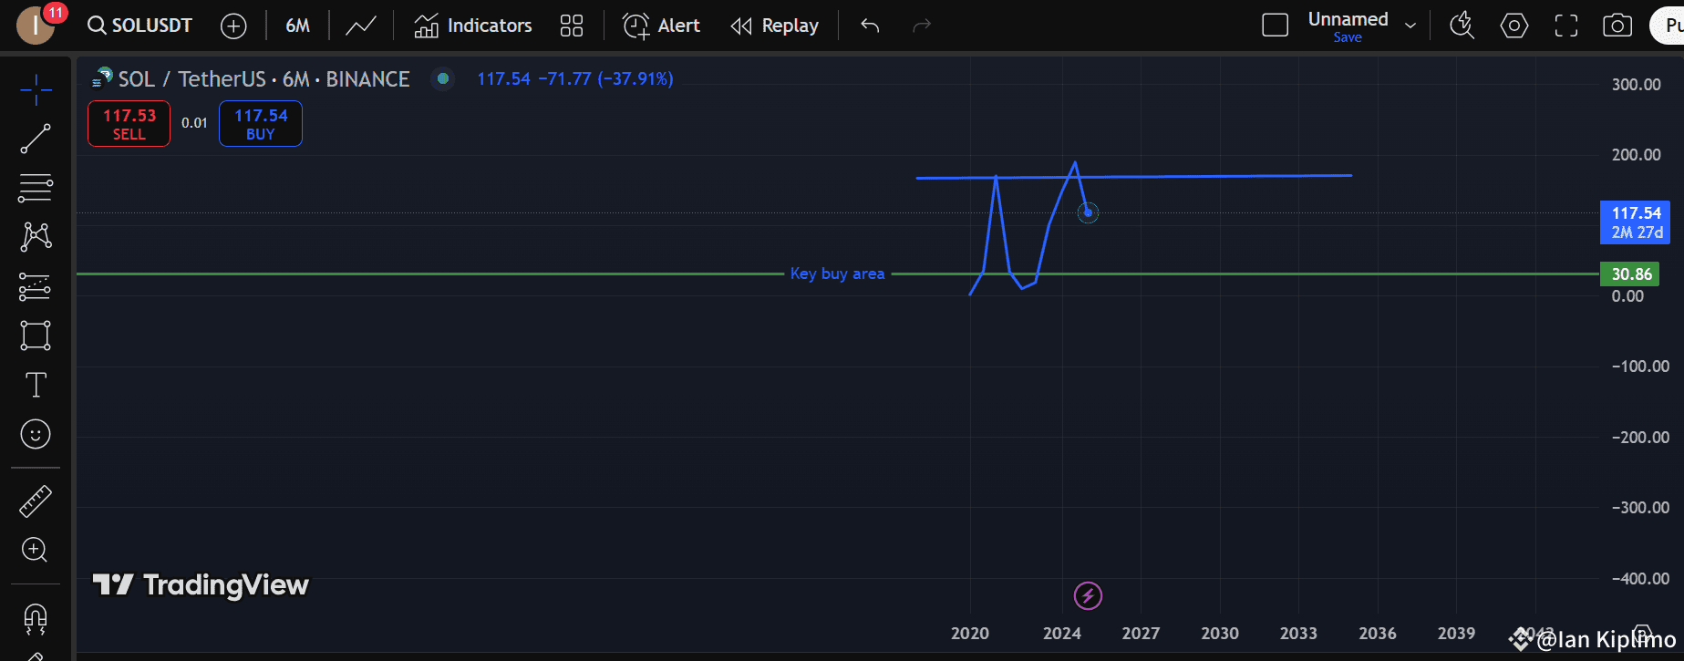
Task: Choose the XABCD pattern tool
Action: [x=36, y=237]
